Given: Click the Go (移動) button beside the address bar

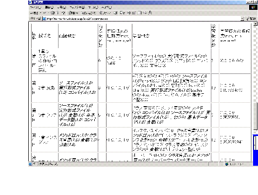Looking at the screenshot, I should tap(251, 19).
